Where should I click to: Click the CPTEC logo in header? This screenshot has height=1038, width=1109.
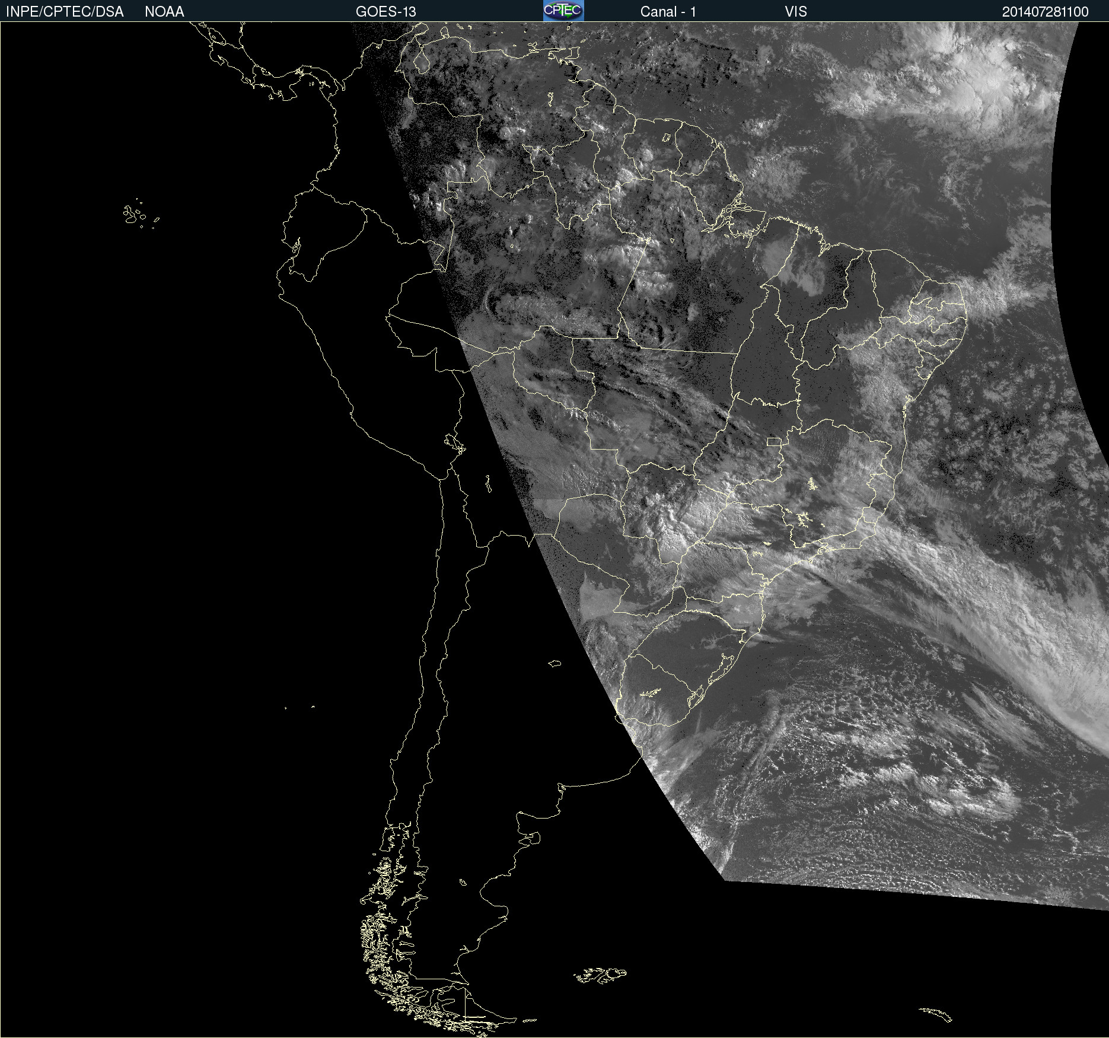click(563, 11)
